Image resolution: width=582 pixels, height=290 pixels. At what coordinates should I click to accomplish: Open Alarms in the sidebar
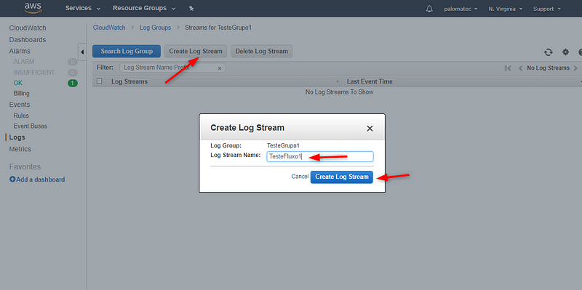click(20, 51)
